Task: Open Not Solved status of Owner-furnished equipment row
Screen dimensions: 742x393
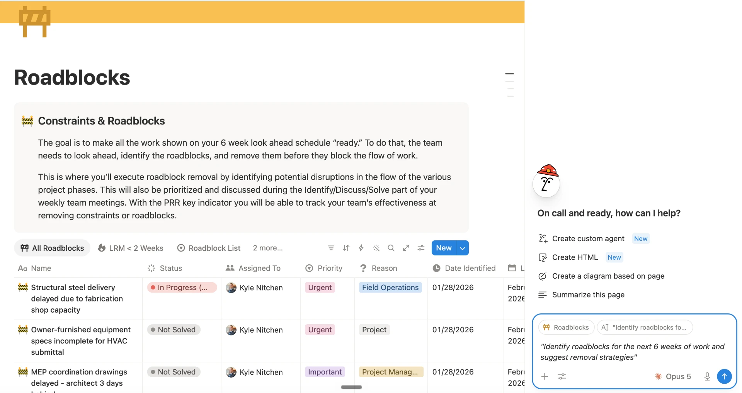Action: [x=174, y=330]
